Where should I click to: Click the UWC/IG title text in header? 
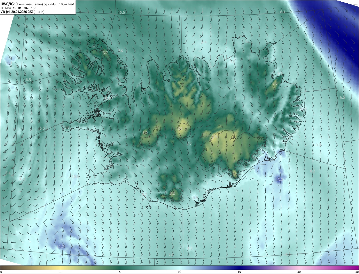pyautogui.click(x=7, y=4)
